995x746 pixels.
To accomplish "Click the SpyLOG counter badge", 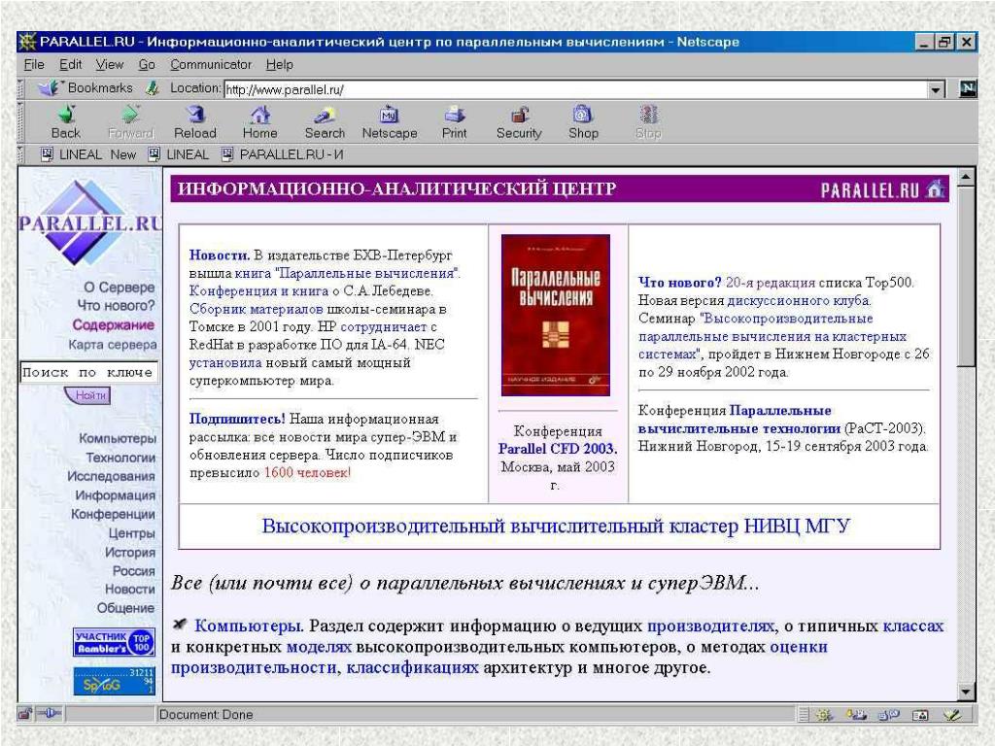I will click(114, 681).
